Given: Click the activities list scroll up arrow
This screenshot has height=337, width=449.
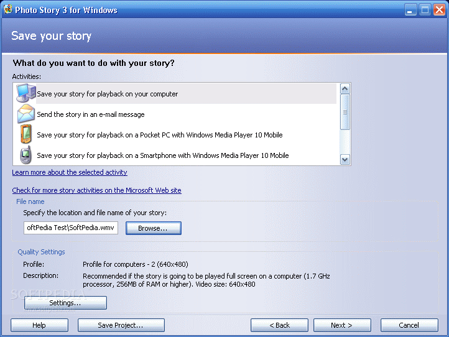Looking at the screenshot, I should coord(345,89).
